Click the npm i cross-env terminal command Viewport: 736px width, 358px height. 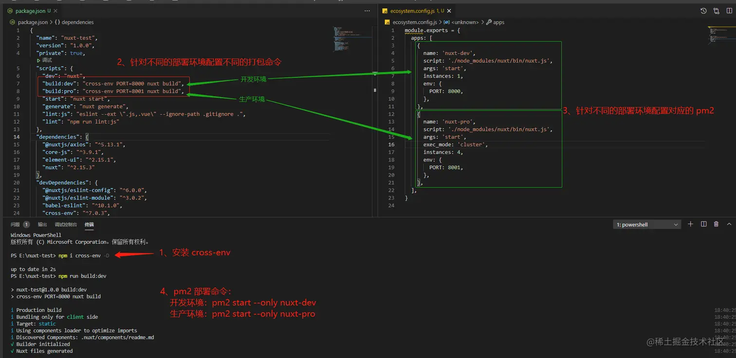coord(84,256)
